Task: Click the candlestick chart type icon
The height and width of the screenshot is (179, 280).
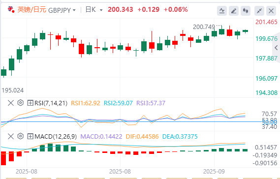Action: 246,11
